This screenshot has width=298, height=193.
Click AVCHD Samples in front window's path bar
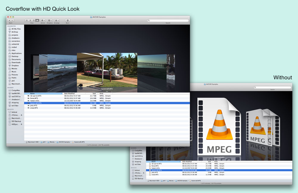63,142
